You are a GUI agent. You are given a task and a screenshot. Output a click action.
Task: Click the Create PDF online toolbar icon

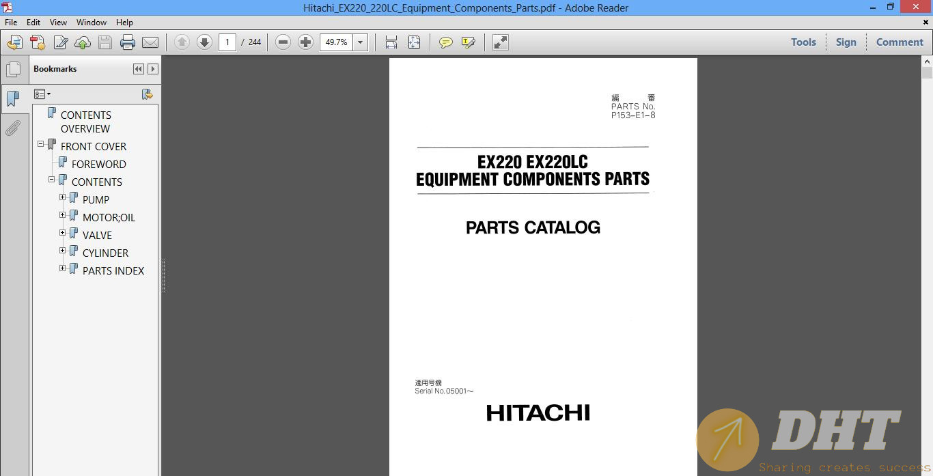click(14, 42)
